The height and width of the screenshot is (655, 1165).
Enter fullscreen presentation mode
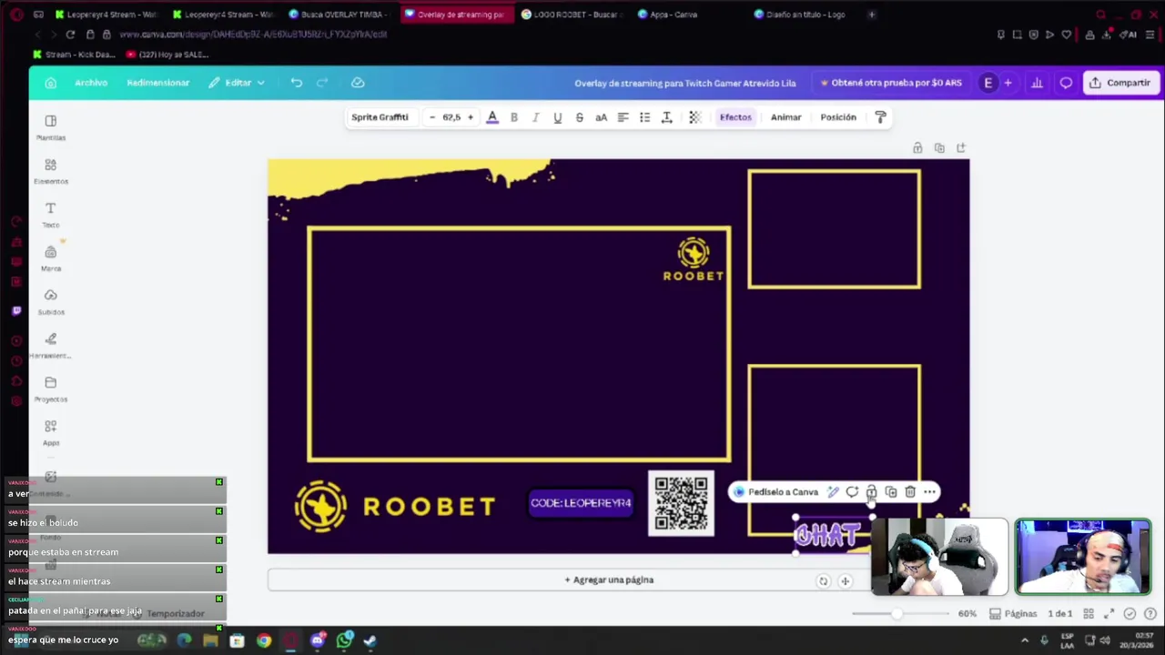1109,614
